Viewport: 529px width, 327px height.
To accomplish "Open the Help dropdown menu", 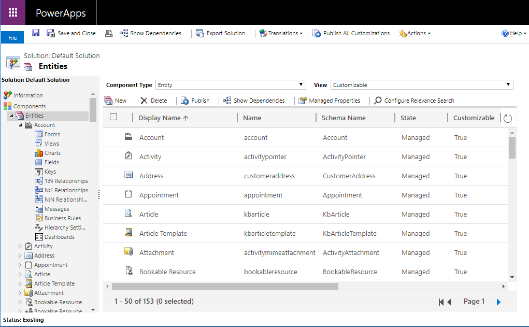I will click(514, 33).
